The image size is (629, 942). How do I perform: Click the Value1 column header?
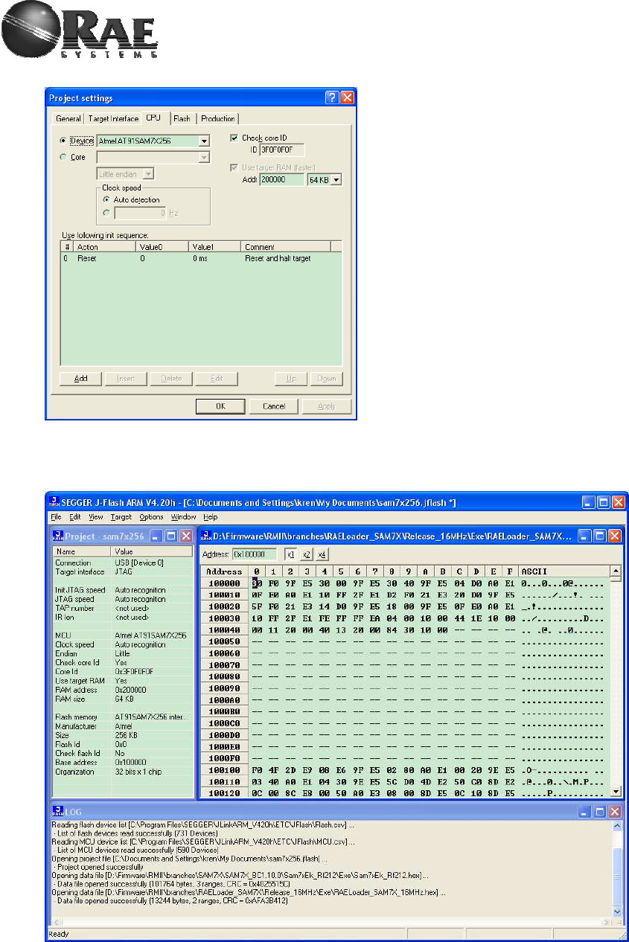click(216, 247)
